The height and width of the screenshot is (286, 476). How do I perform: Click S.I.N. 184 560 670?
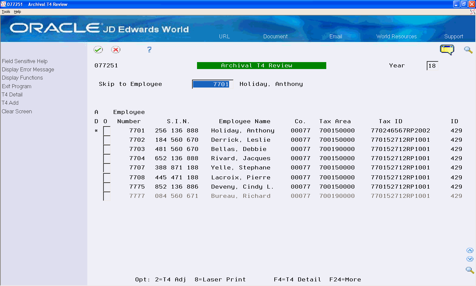tap(177, 140)
